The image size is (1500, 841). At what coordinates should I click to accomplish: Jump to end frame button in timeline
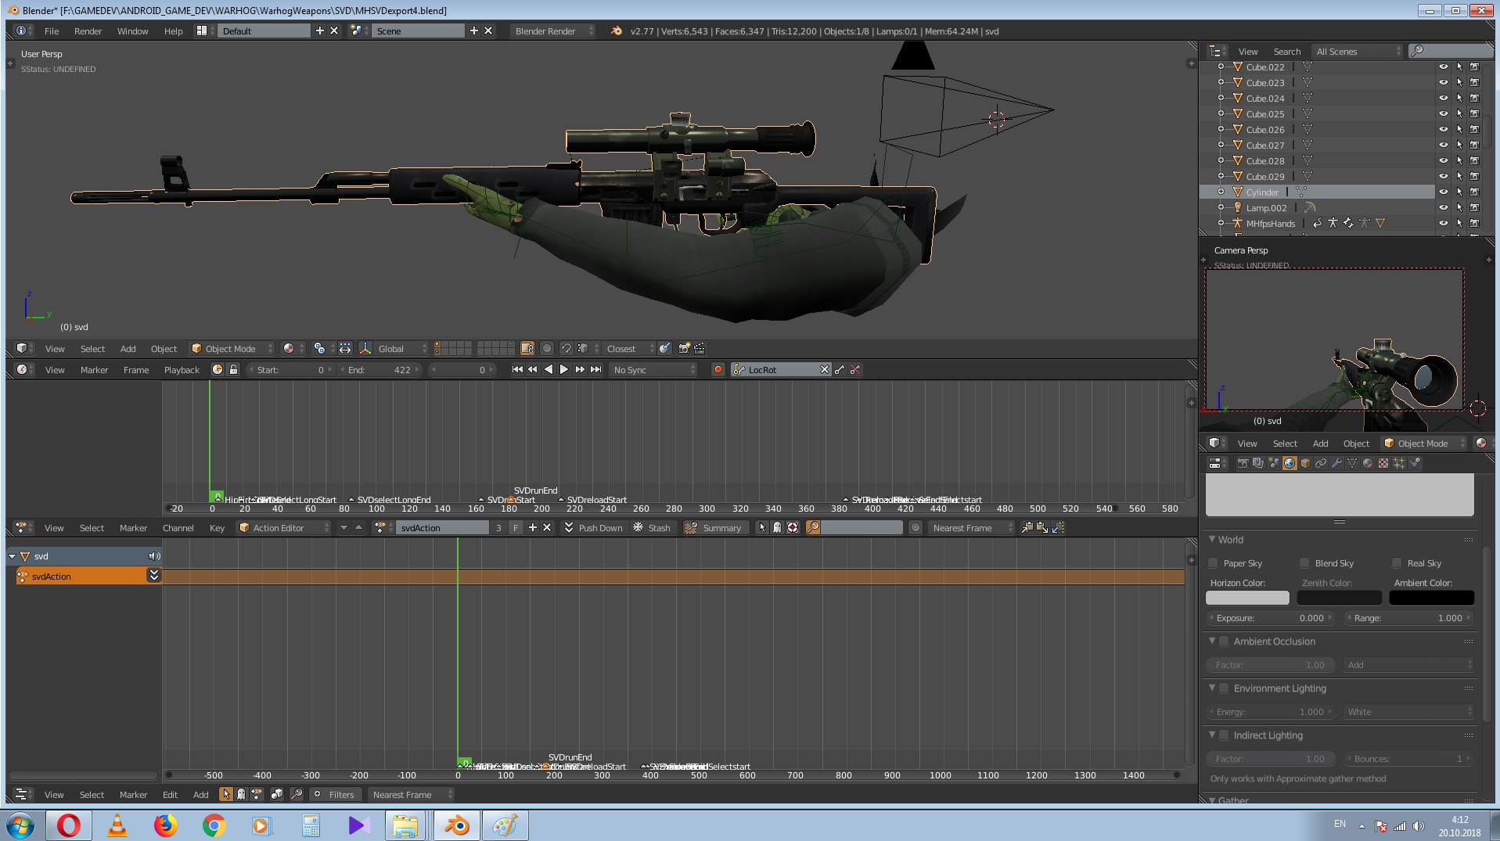point(596,370)
